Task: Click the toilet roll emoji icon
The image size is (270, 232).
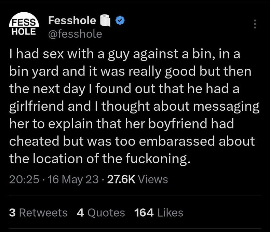Action: tap(105, 20)
